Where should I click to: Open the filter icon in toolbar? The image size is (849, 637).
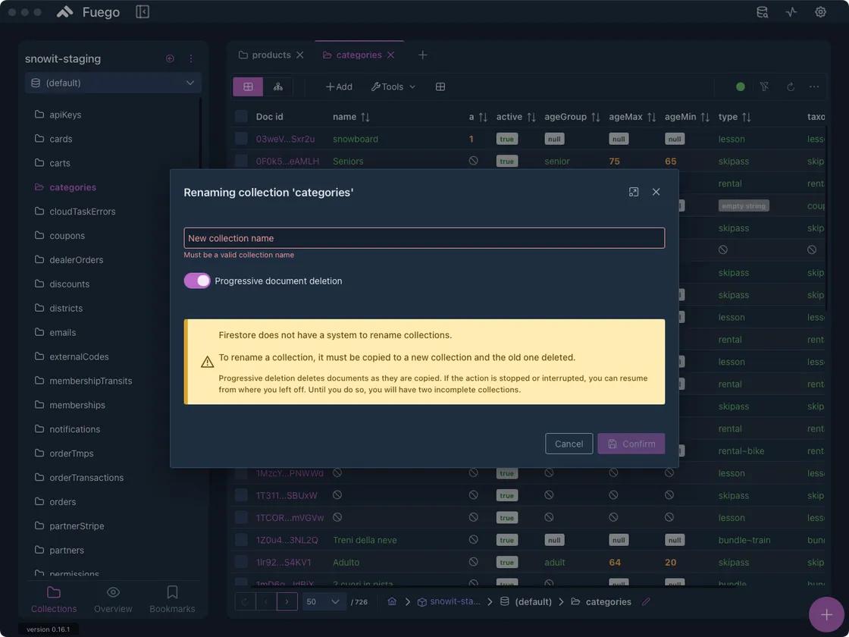click(x=764, y=86)
